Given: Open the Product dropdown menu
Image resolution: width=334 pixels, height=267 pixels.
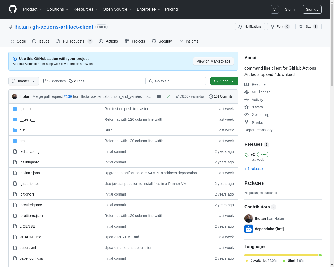Looking at the screenshot, I should [x=32, y=9].
